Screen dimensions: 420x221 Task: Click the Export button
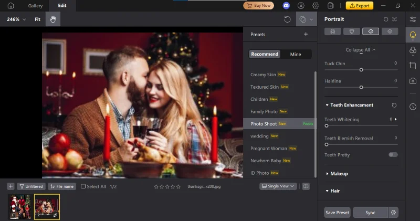360,6
